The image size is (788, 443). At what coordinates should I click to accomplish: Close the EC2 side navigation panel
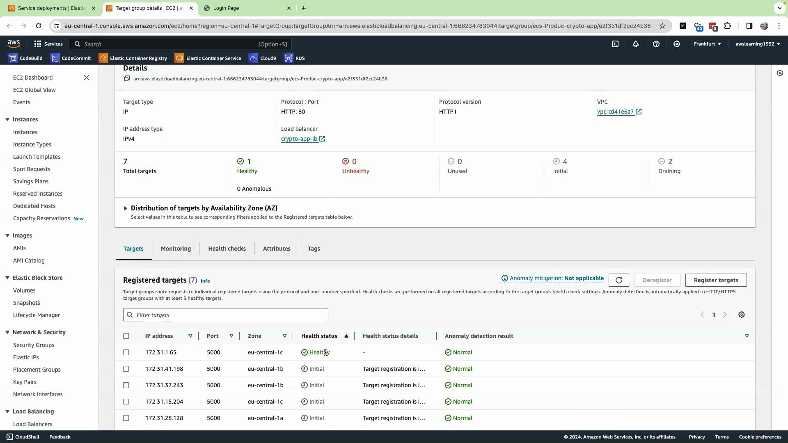87,78
